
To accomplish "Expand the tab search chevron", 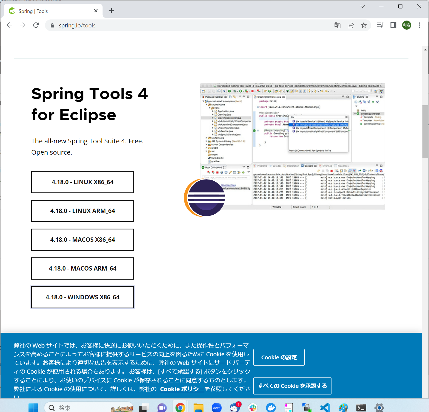I will pyautogui.click(x=362, y=6).
